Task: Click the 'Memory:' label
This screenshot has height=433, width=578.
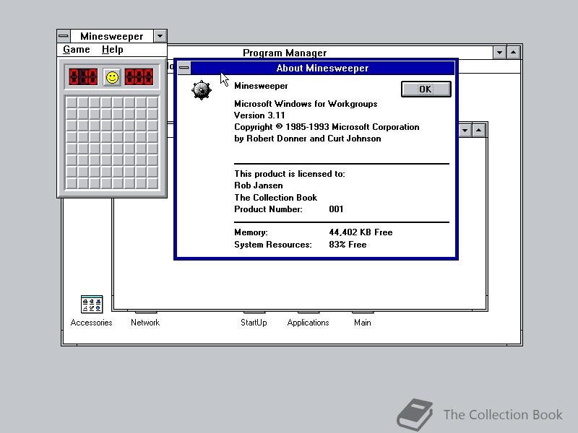Action: pyautogui.click(x=251, y=232)
